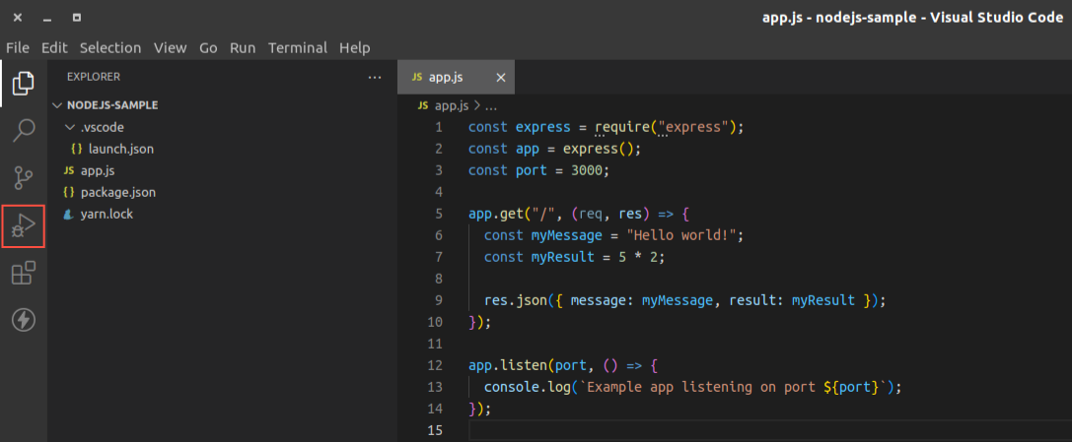Close the app.js editor tab

tap(500, 78)
